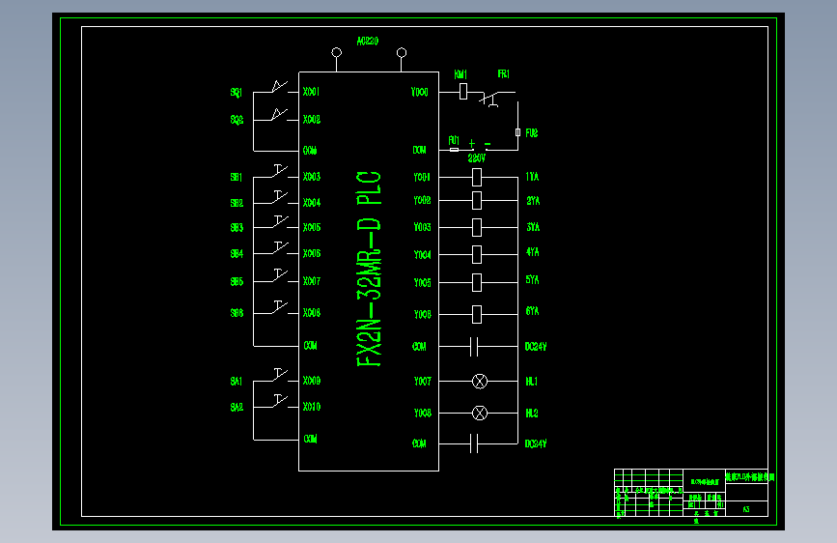The width and height of the screenshot is (837, 543).
Task: Select the Y007 output terminal label
Action: (x=422, y=381)
